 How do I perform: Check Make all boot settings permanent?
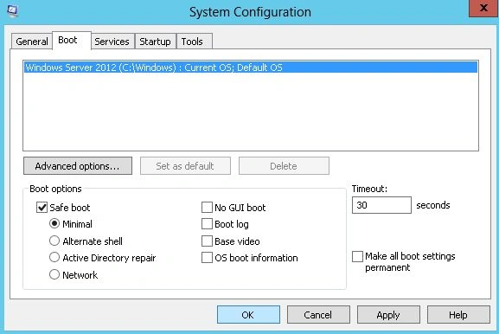[x=357, y=256]
